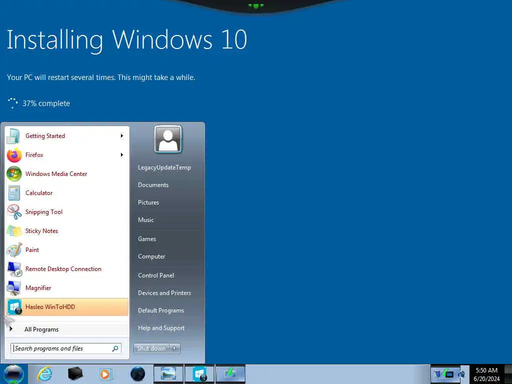The height and width of the screenshot is (384, 512).
Task: Open Control Panel
Action: pyautogui.click(x=156, y=275)
